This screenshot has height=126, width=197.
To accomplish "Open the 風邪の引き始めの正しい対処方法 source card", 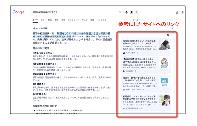I will pos(146,47).
